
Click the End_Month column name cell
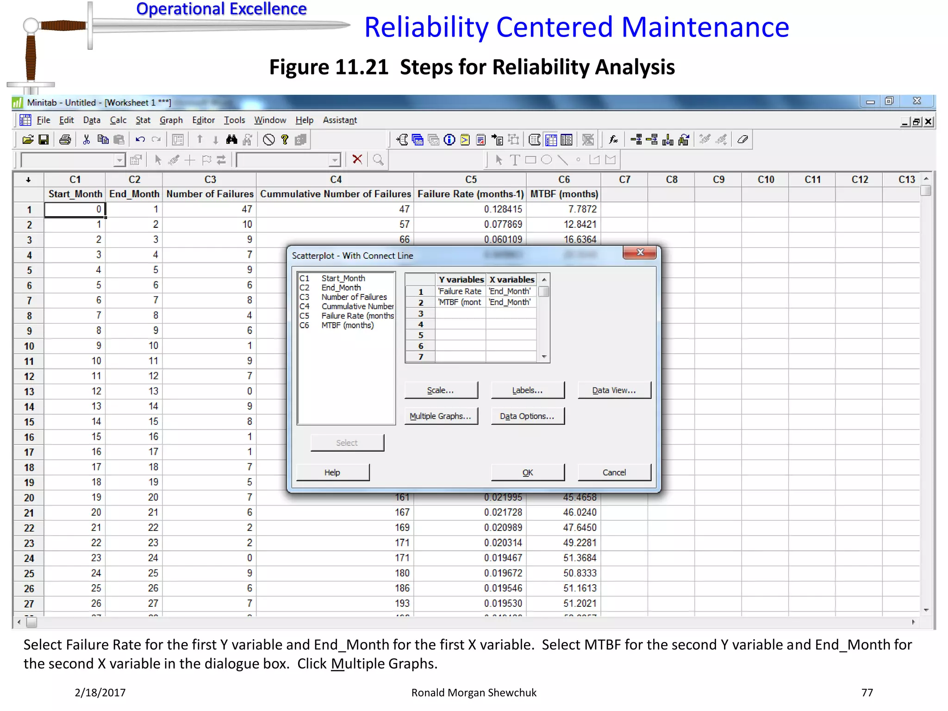pyautogui.click(x=134, y=194)
